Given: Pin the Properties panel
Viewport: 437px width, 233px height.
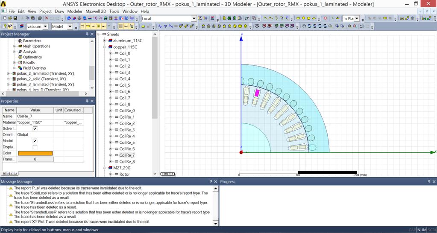Looking at the screenshot, I should point(87,101).
